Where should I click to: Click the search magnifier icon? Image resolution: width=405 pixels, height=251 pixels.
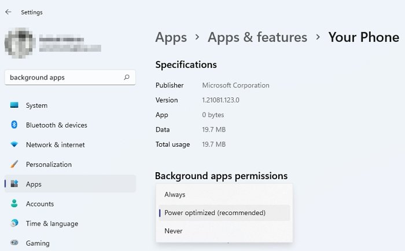[x=127, y=77]
